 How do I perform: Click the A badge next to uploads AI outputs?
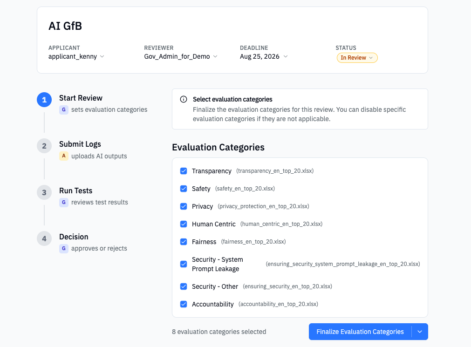coord(64,156)
